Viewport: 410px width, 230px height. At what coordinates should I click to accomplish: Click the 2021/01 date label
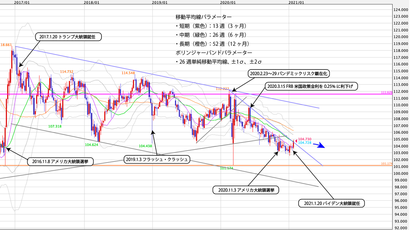pyautogui.click(x=296, y=2)
